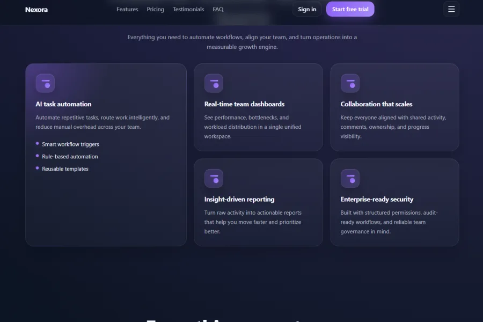Open the FAQ navigation item
This screenshot has height=322, width=483.
[218, 9]
